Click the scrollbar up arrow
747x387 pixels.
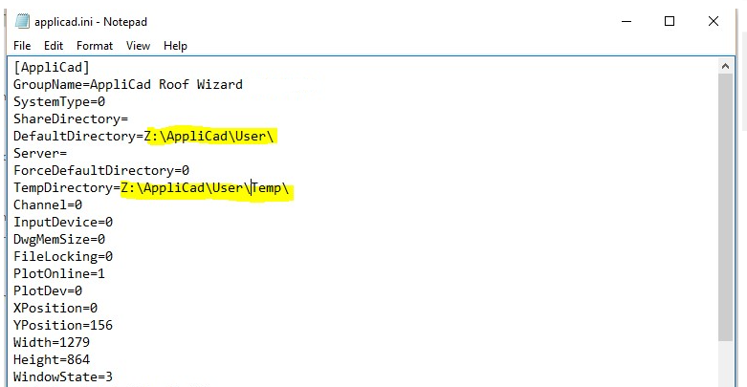point(726,66)
